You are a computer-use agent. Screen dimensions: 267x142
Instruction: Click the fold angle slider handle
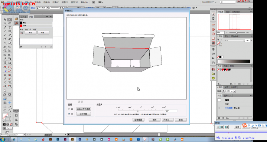138,111
